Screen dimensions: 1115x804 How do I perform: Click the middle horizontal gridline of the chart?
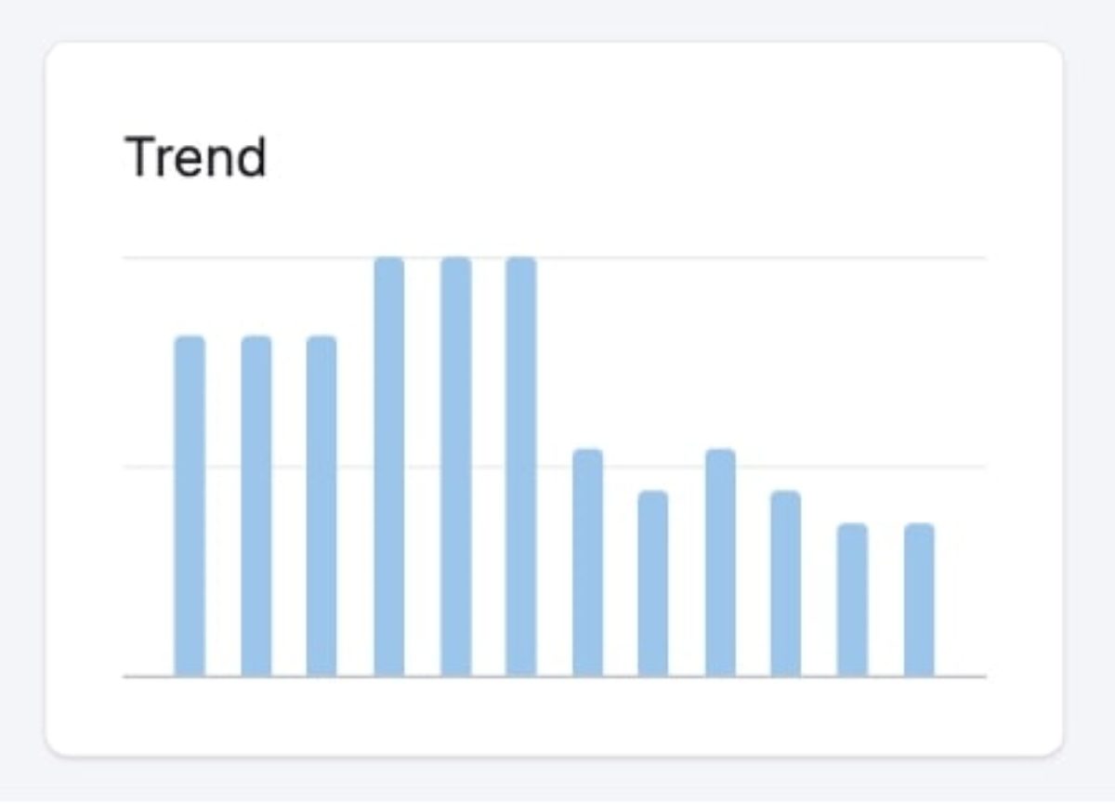click(x=957, y=467)
